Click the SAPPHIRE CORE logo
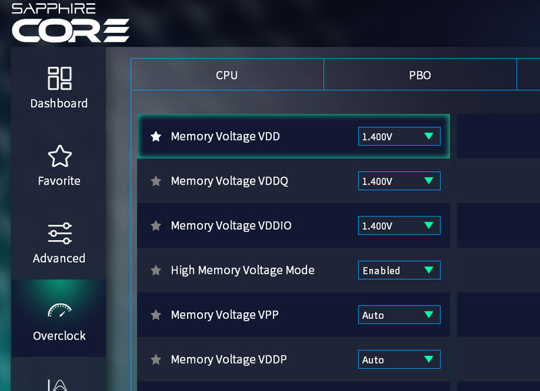 70,24
